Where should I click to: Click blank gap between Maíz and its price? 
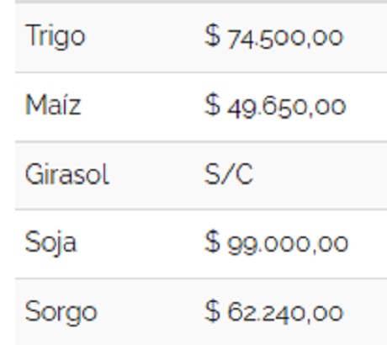pyautogui.click(x=143, y=107)
